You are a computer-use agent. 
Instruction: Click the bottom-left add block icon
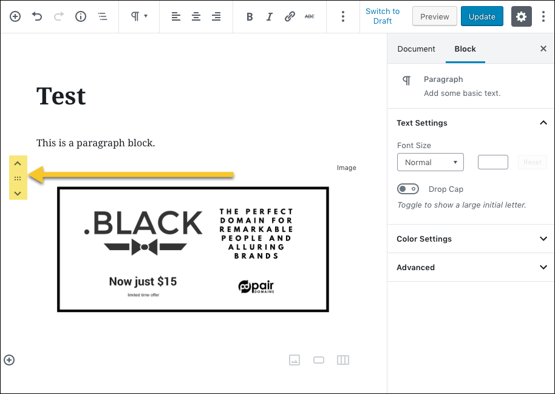(9, 360)
